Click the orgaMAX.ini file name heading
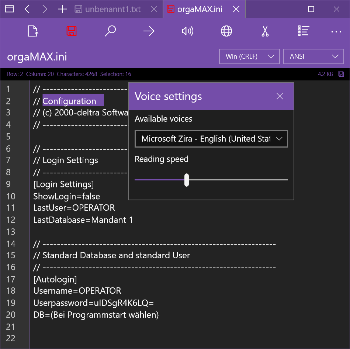 37,57
